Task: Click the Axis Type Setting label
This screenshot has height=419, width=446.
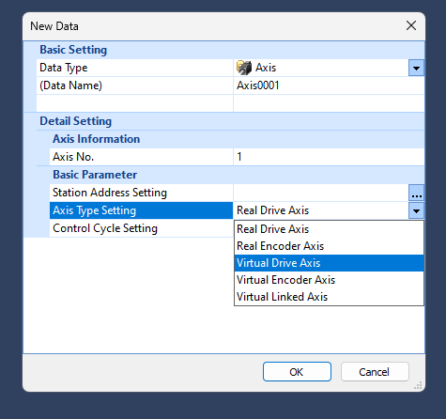Action: [x=95, y=210]
